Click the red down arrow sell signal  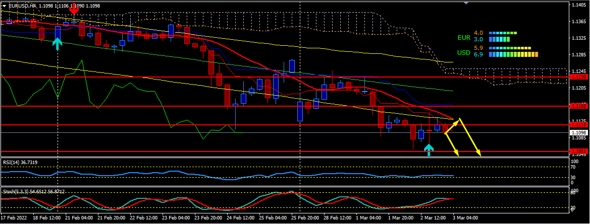74,9
